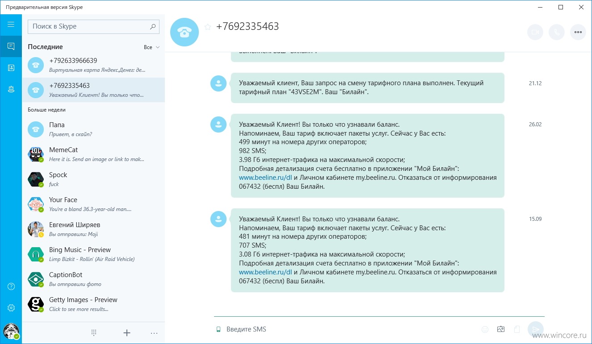Maximize the Skype Preview window
The width and height of the screenshot is (592, 344).
[561, 7]
